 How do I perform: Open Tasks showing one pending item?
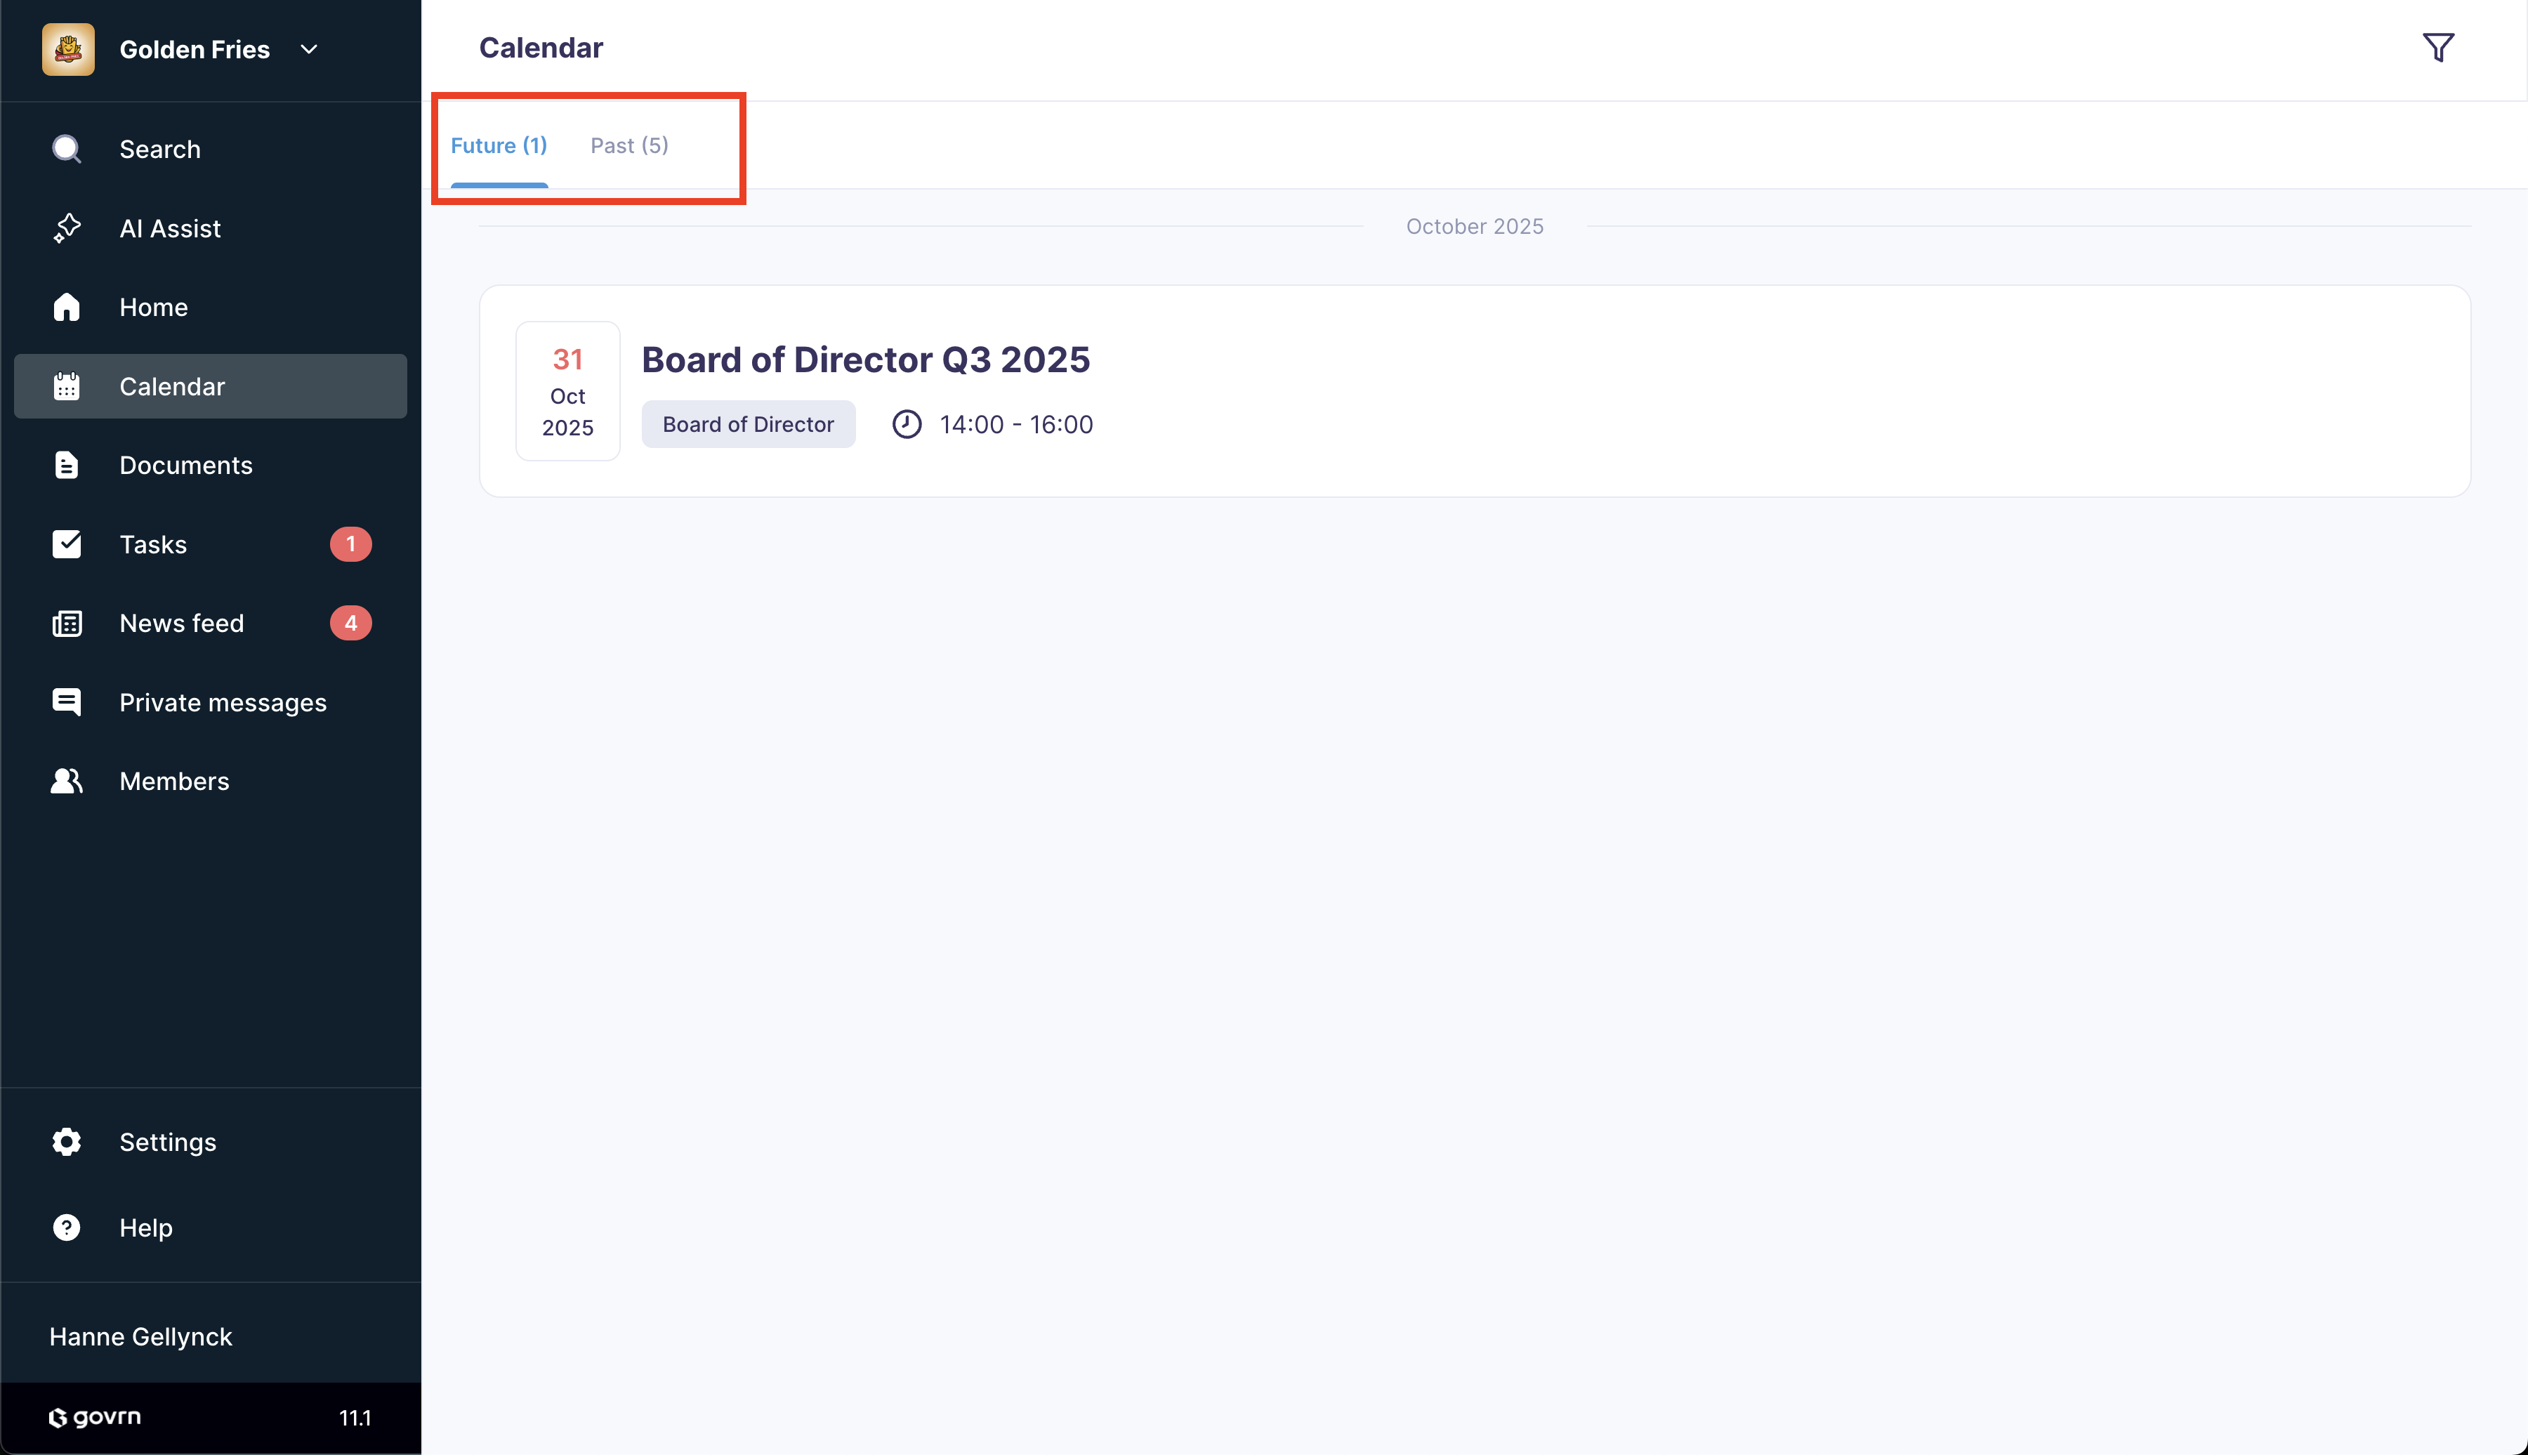pos(153,544)
